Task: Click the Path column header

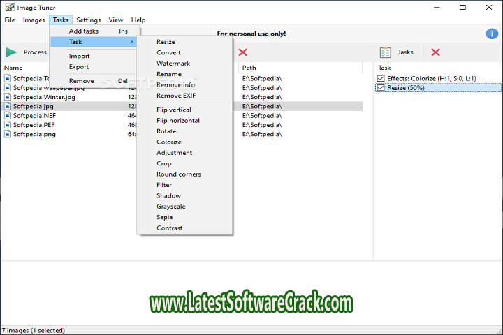Action: 249,68
